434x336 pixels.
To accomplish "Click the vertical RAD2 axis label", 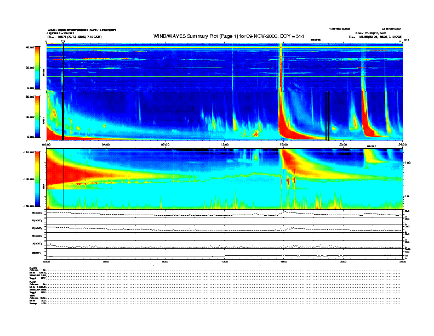I will [44, 72].
